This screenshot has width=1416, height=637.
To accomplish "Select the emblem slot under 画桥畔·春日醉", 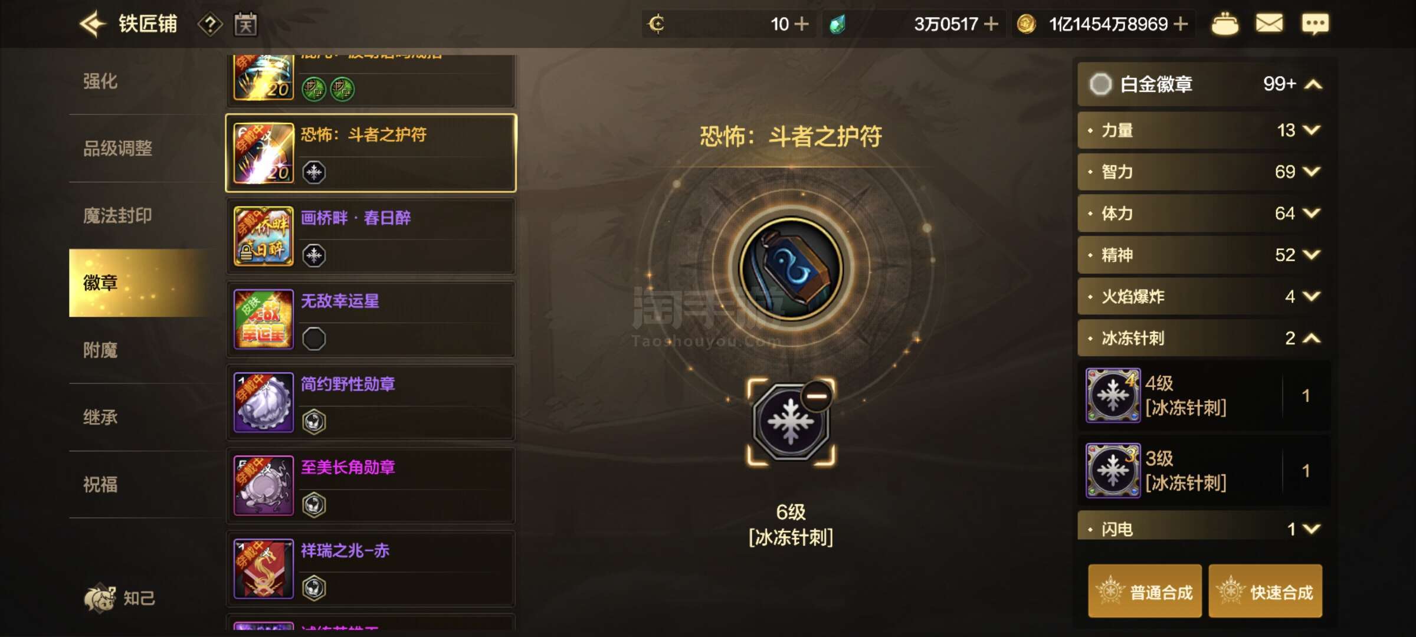I will [314, 255].
